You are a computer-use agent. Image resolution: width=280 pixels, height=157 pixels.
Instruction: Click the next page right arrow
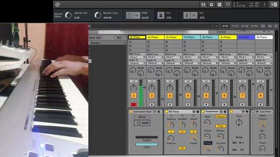217,26
